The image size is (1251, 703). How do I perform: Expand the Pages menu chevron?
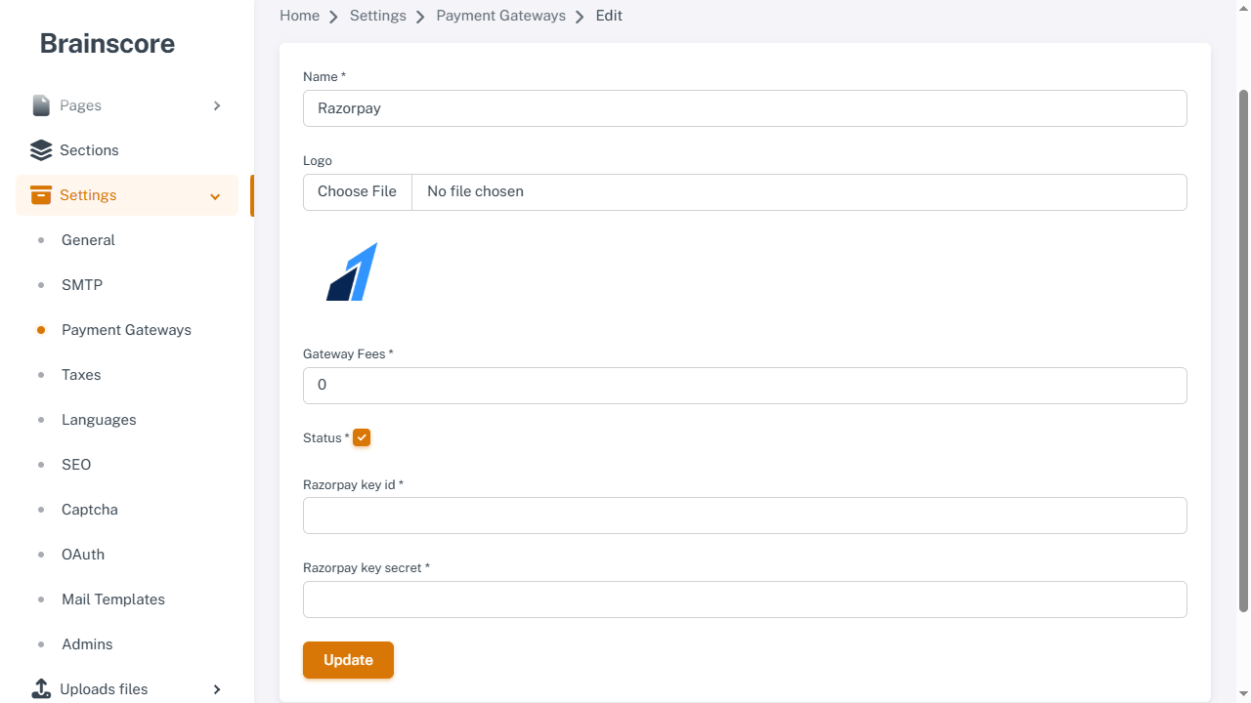tap(217, 105)
